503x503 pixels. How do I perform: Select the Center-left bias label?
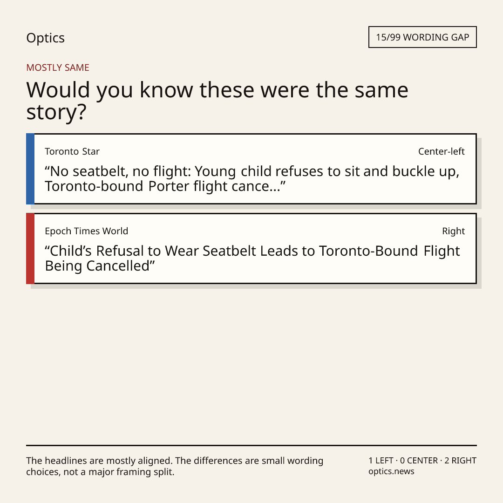[x=441, y=151]
